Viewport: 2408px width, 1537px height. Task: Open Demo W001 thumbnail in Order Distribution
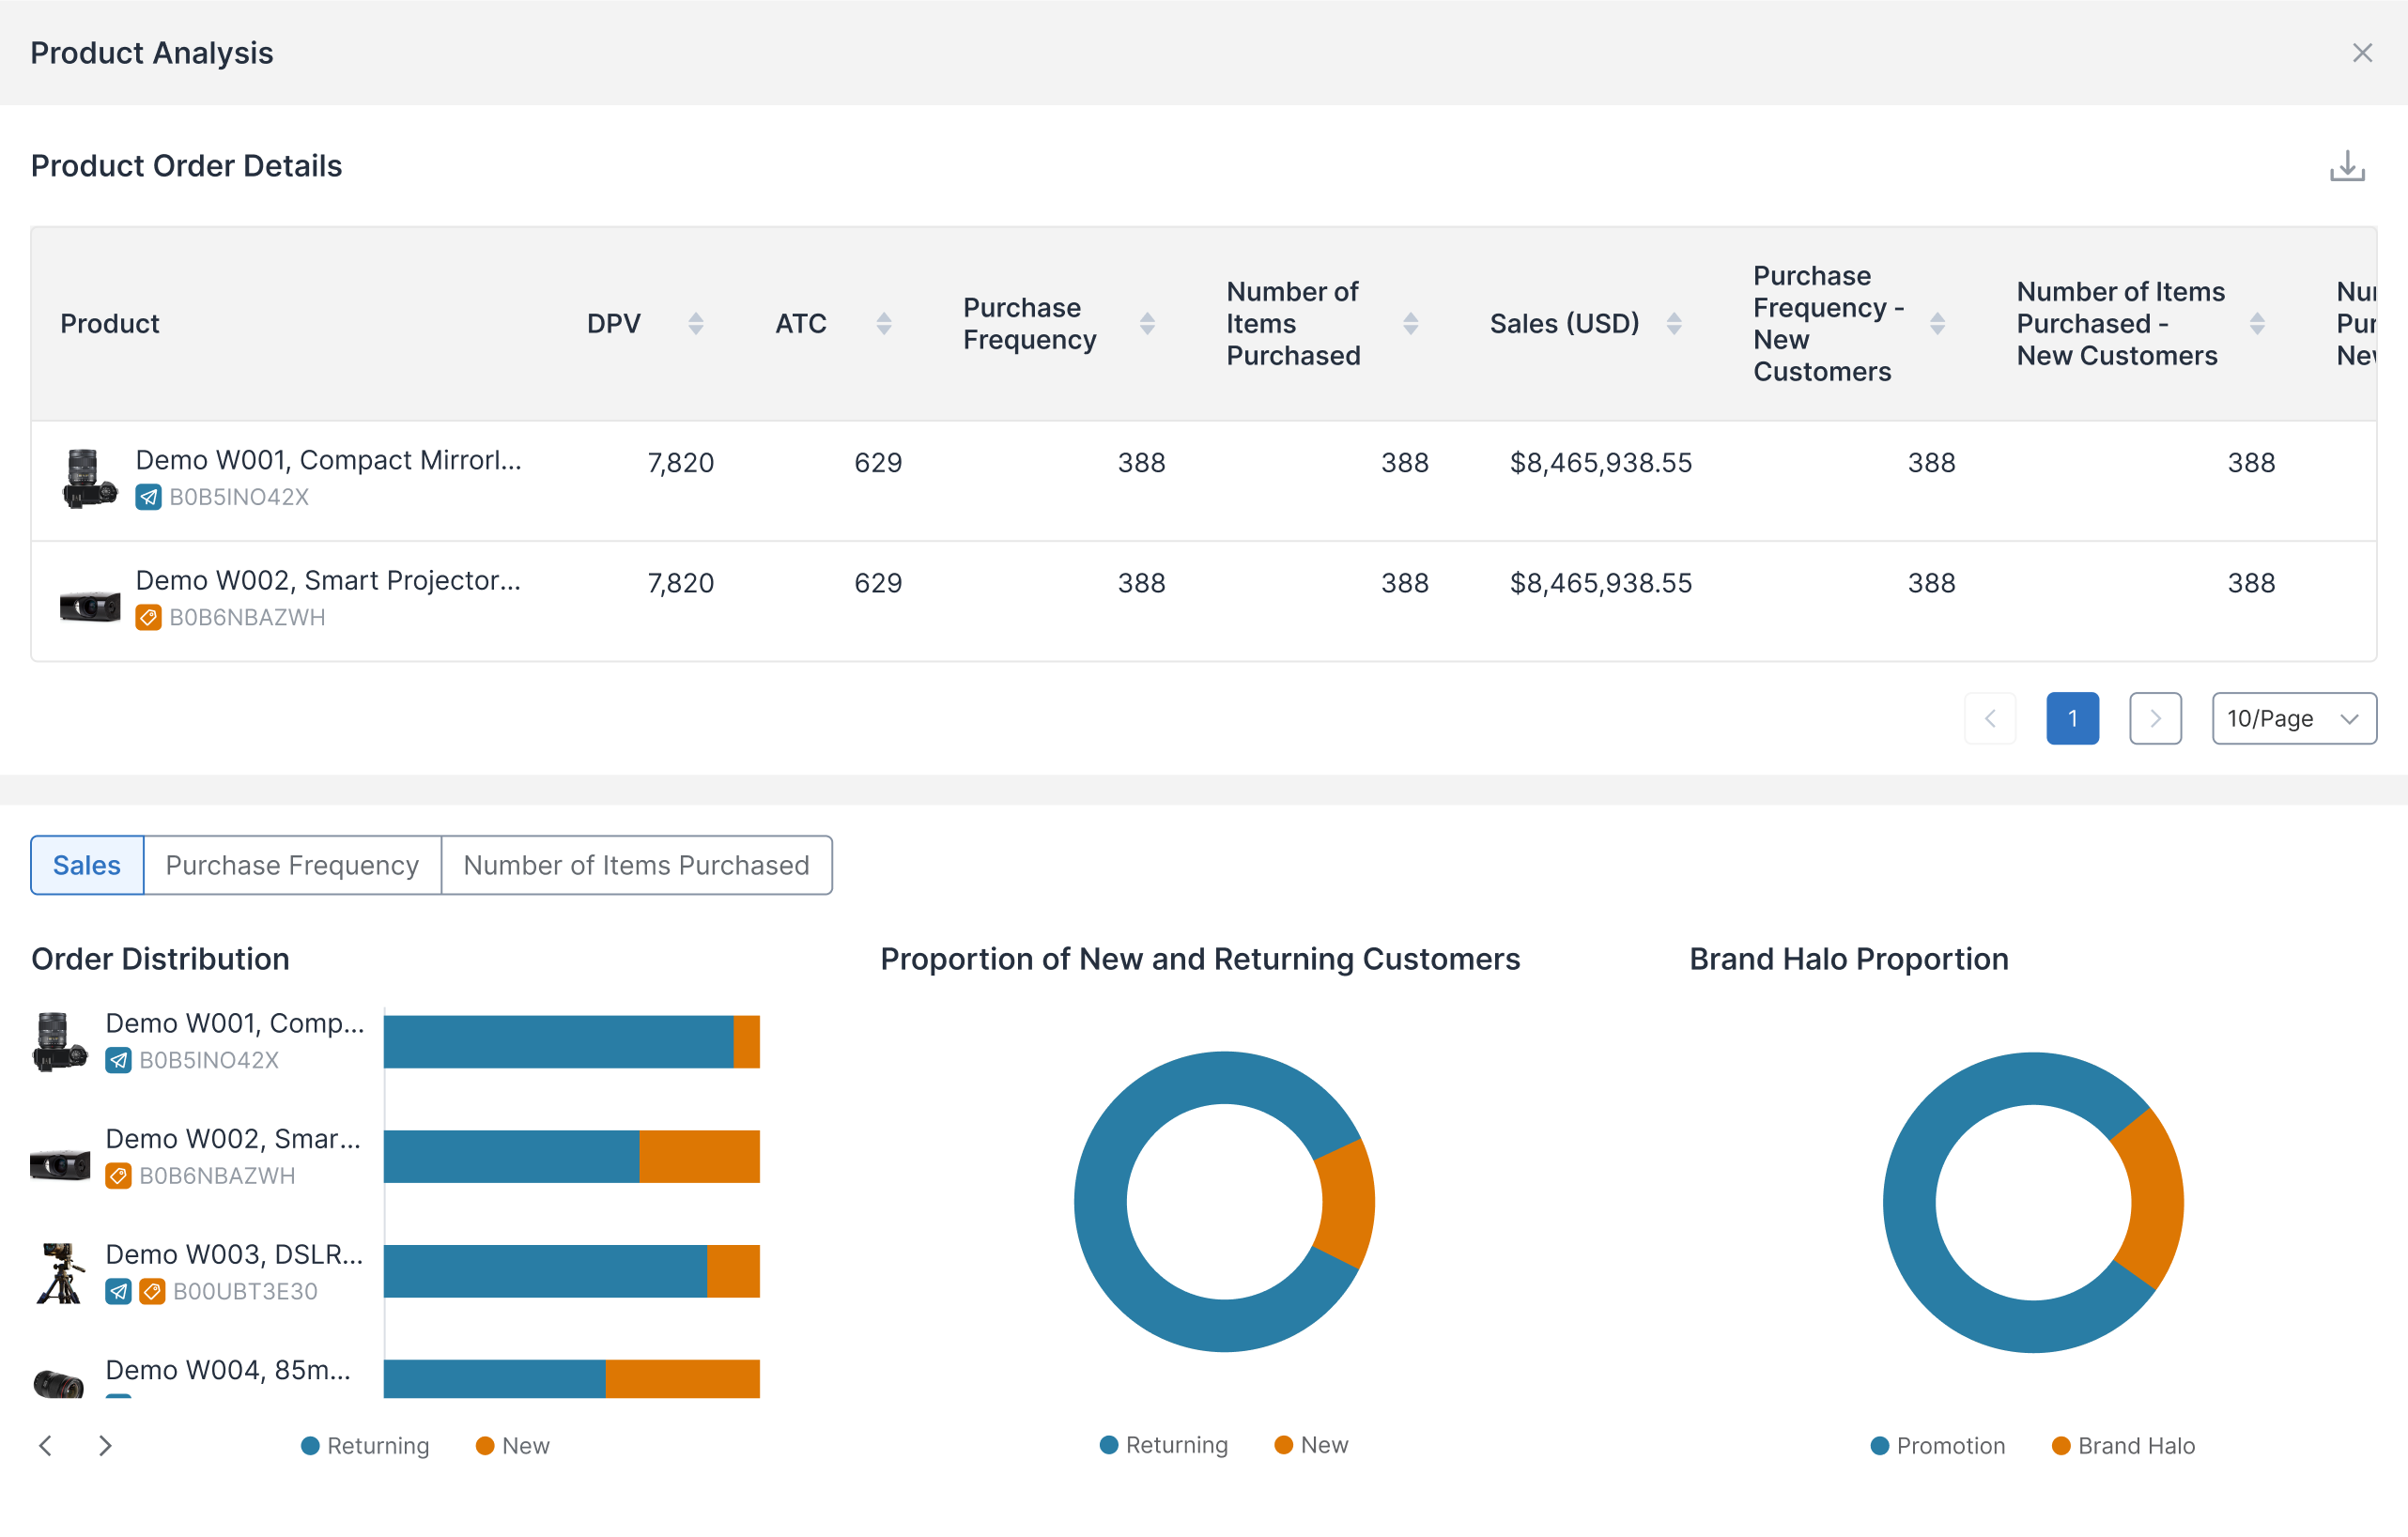point(60,1042)
